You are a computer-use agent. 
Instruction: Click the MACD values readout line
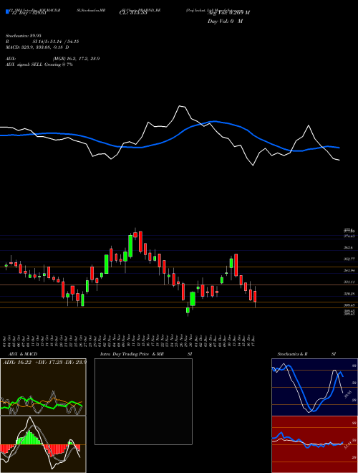(x=37, y=47)
